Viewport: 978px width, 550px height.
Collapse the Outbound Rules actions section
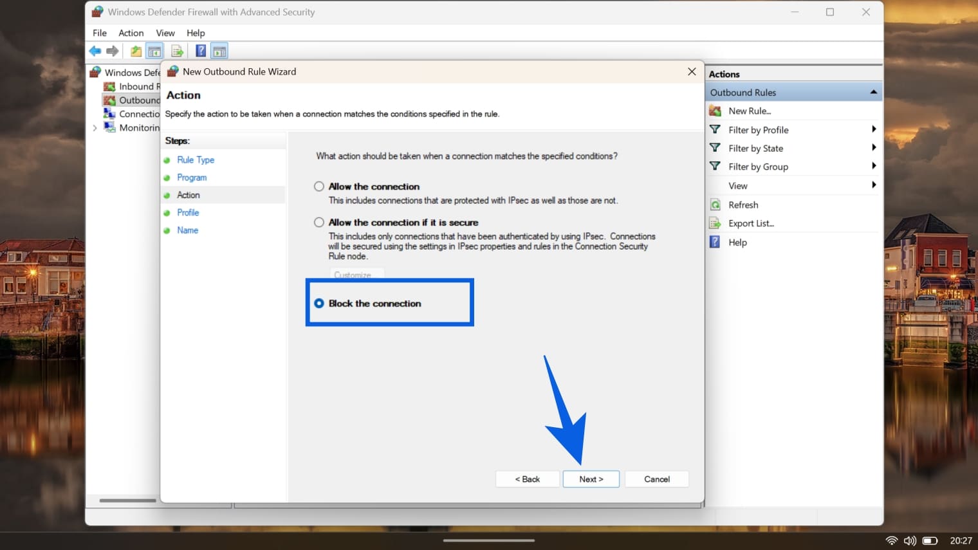tap(873, 92)
